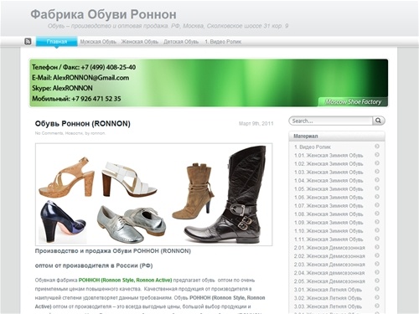Click the Фабрика Обуви Роннон site title
Screen dimensions: 419x314
[x=103, y=14]
